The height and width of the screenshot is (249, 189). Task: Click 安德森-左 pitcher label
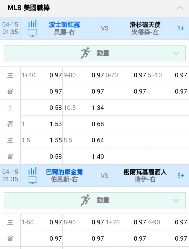tap(145, 32)
